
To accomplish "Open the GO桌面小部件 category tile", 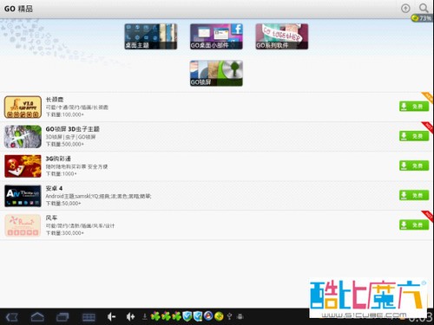I will [216, 36].
